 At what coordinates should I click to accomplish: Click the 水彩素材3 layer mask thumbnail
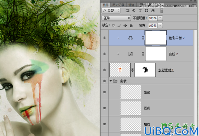145,70
